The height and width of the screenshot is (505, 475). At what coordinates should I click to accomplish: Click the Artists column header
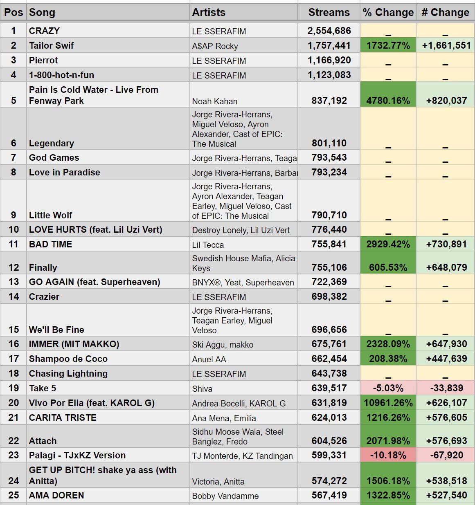243,12
